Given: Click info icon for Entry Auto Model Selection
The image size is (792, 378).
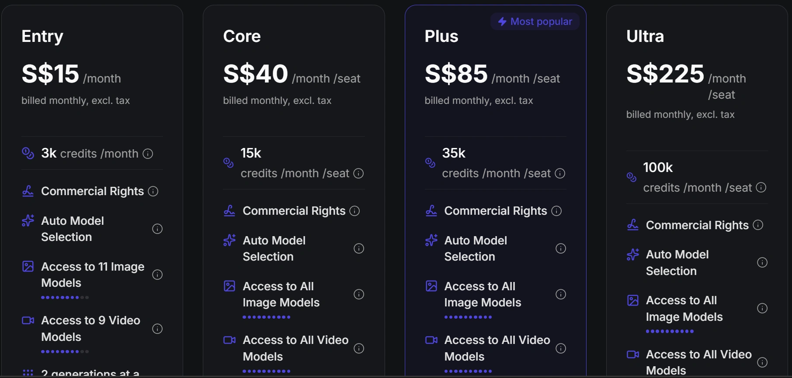Looking at the screenshot, I should click(x=157, y=229).
